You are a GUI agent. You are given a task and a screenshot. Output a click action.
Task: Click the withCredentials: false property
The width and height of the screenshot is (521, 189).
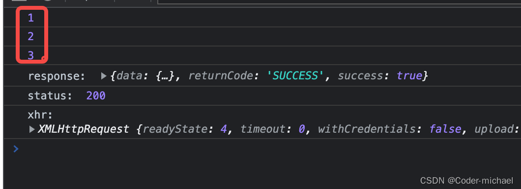coord(389,129)
